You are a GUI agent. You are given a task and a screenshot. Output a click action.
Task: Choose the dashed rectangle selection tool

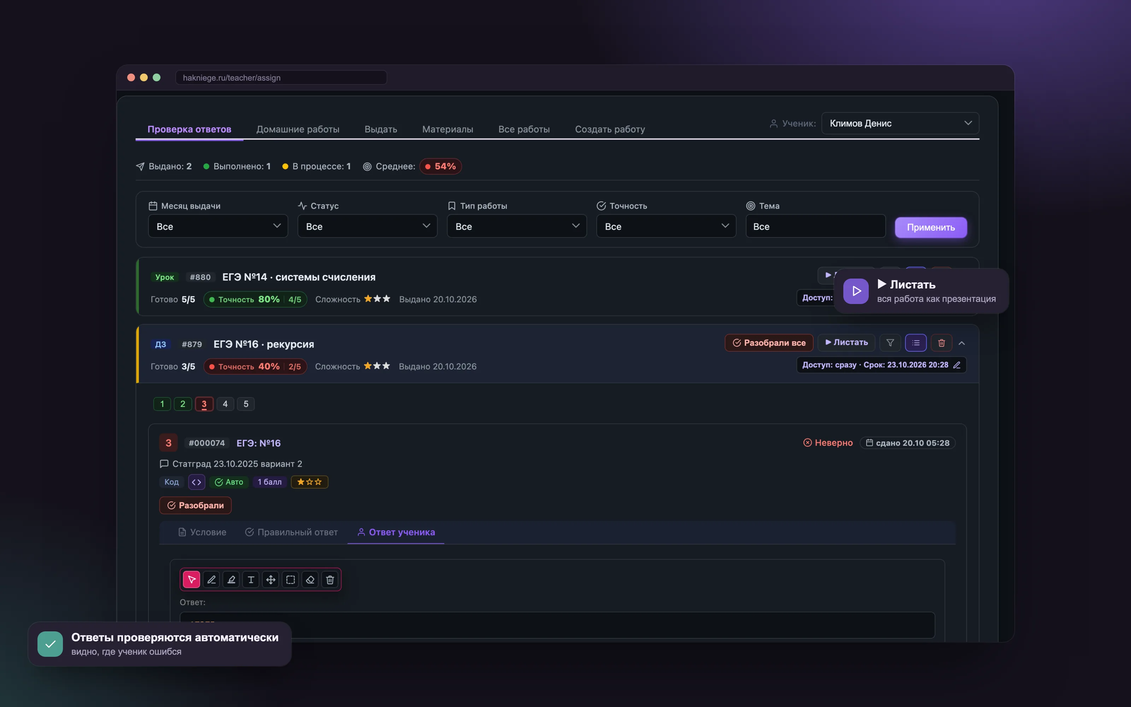pos(291,580)
